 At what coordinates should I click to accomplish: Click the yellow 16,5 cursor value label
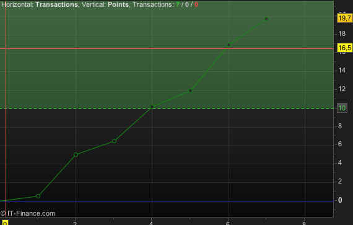(345, 48)
